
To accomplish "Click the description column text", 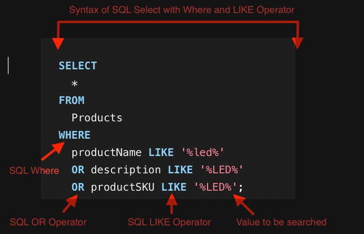I will point(126,170).
